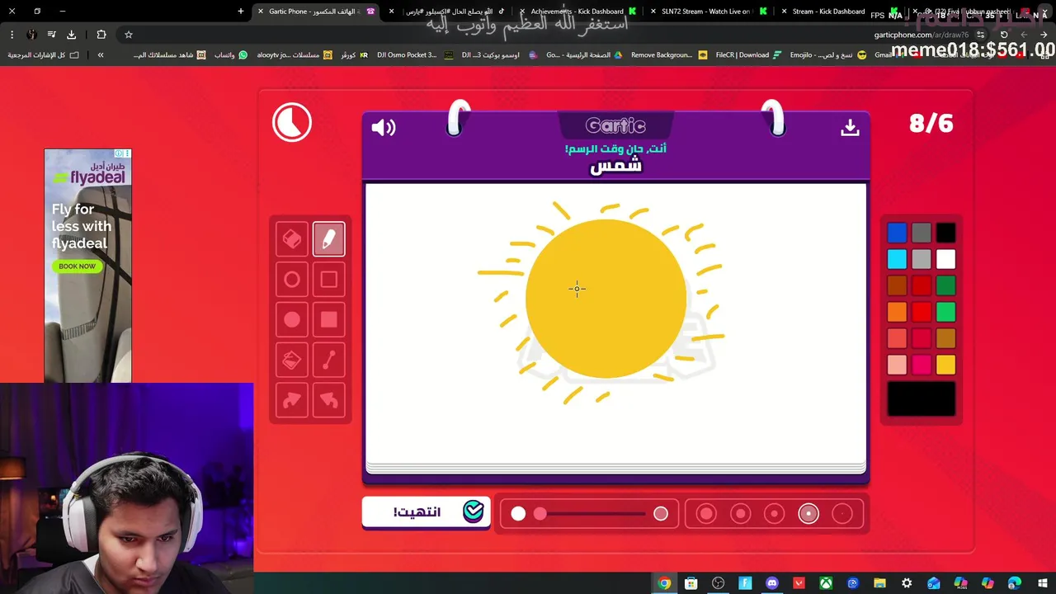Select the straight line tool
1056x594 pixels.
(328, 361)
